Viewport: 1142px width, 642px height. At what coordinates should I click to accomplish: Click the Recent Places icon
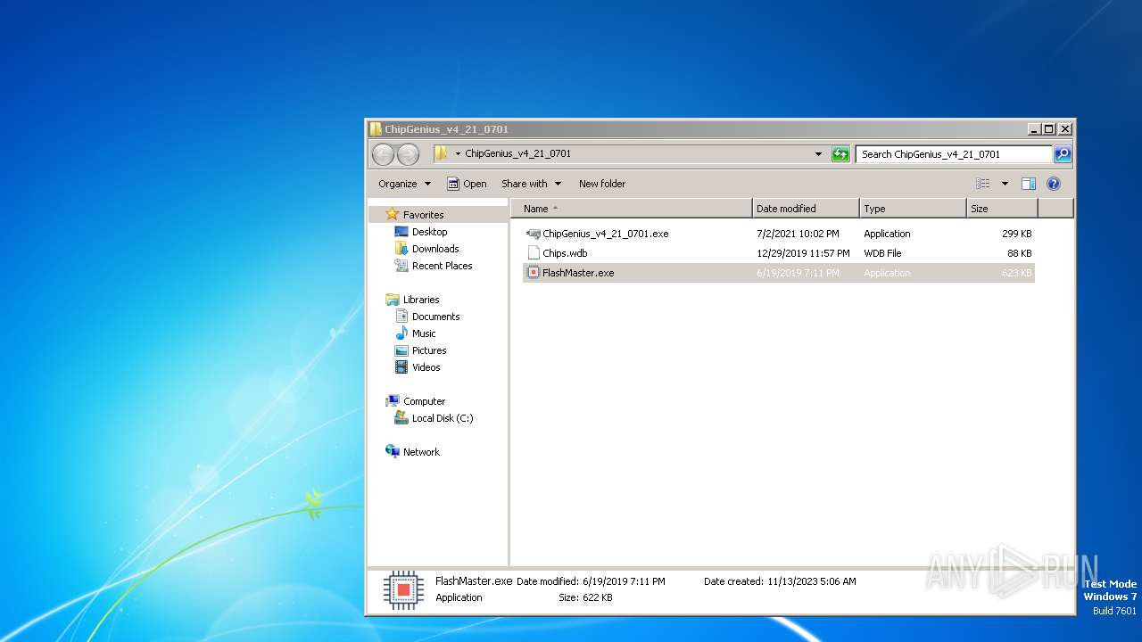[401, 266]
